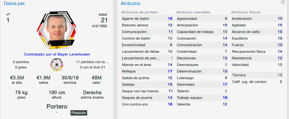
Task: Click the Calif. jug. de campo row
Action: tap(257, 82)
